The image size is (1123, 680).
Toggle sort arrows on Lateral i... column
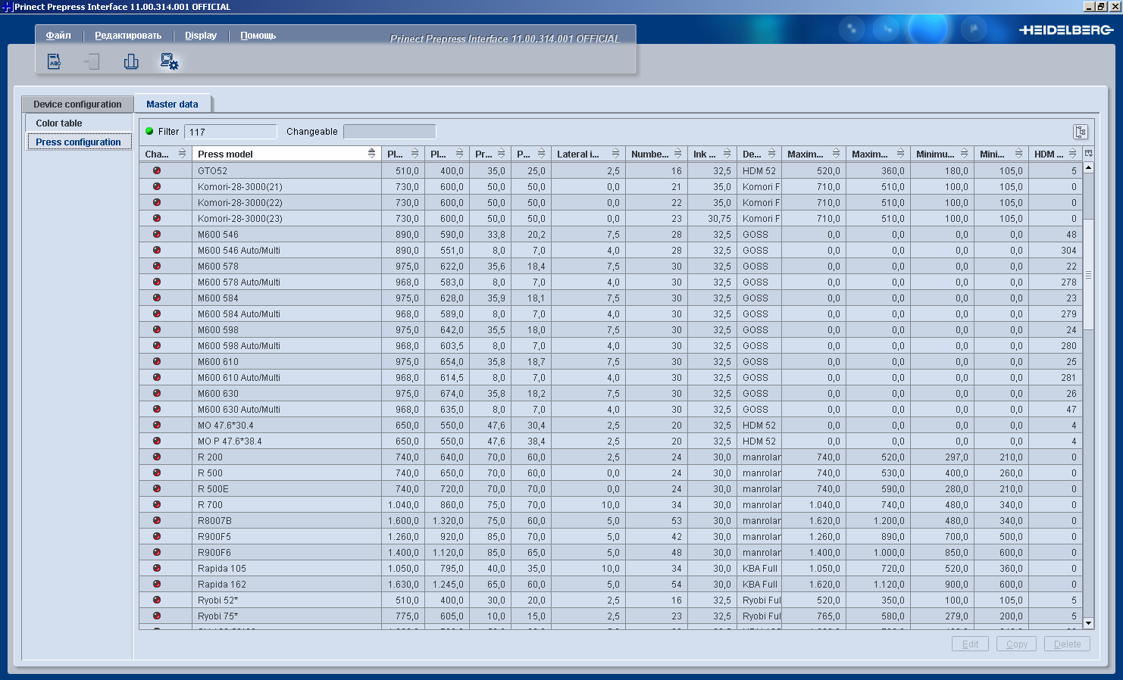(615, 154)
